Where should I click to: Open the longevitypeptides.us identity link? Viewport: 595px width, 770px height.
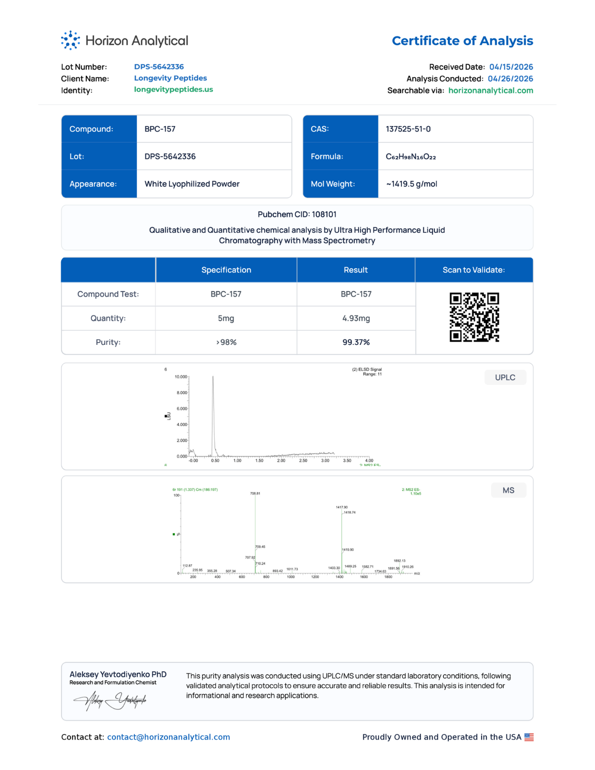174,89
